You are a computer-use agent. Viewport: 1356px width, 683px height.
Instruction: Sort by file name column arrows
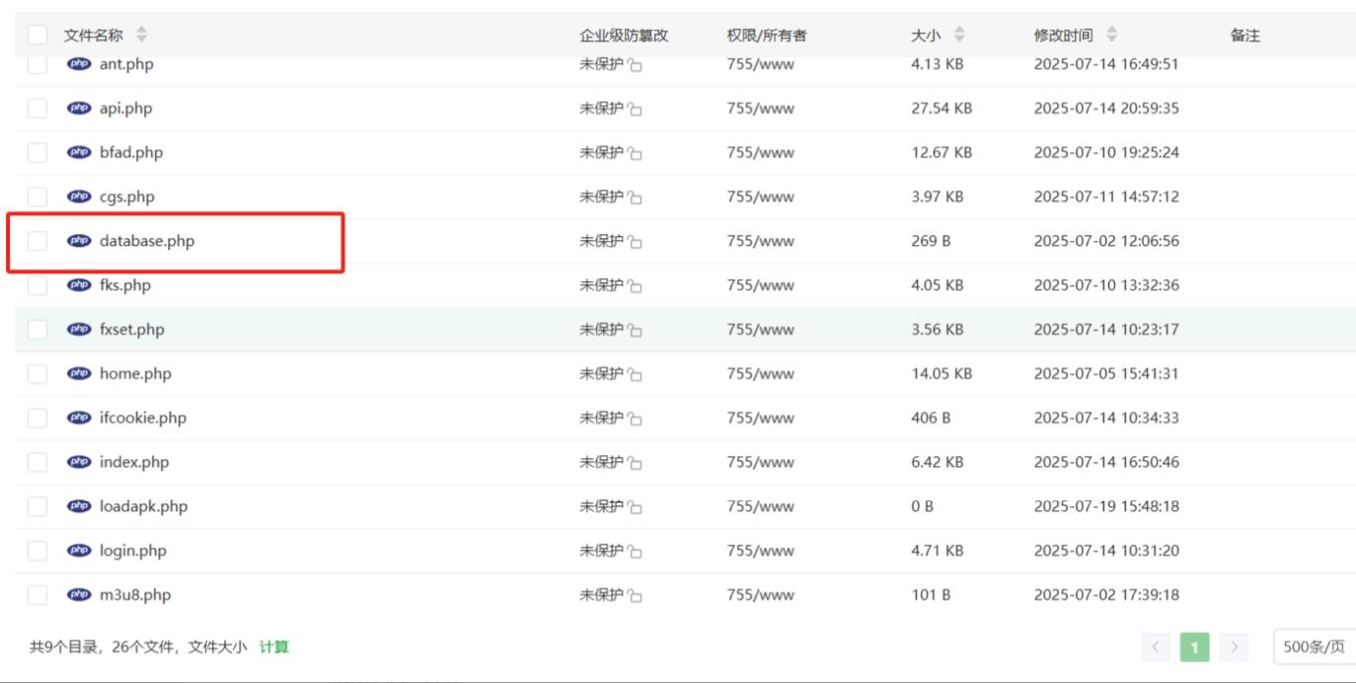click(x=141, y=36)
